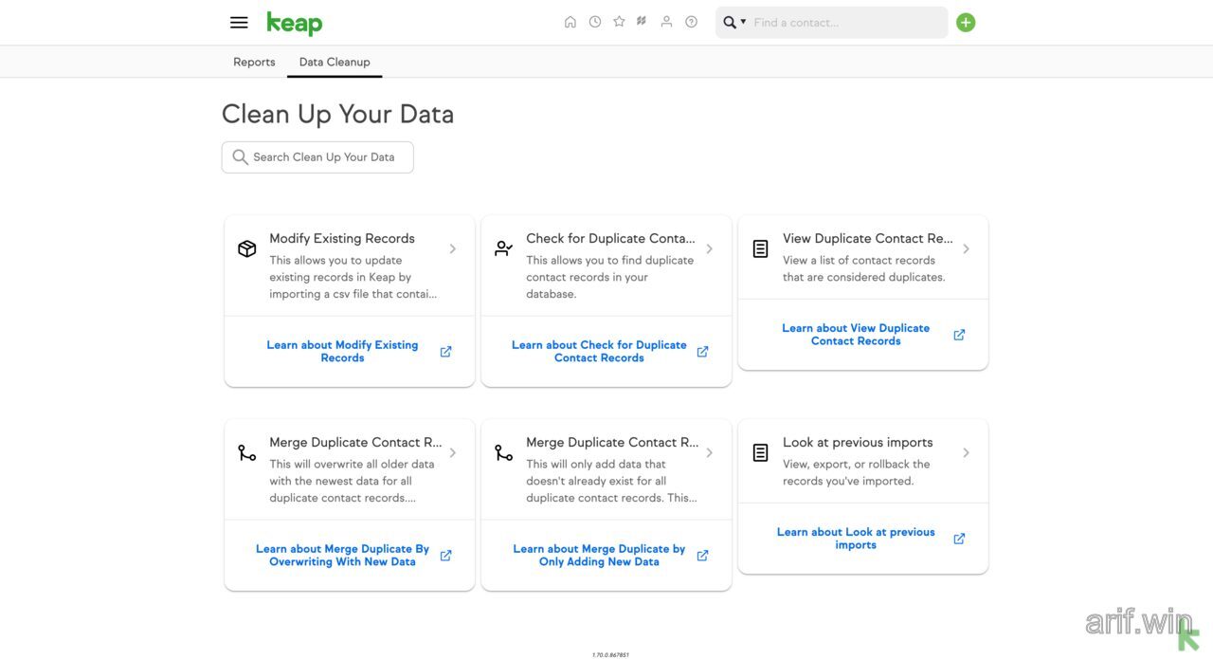Click the Keap logo
The height and width of the screenshot is (659, 1213).
(294, 23)
